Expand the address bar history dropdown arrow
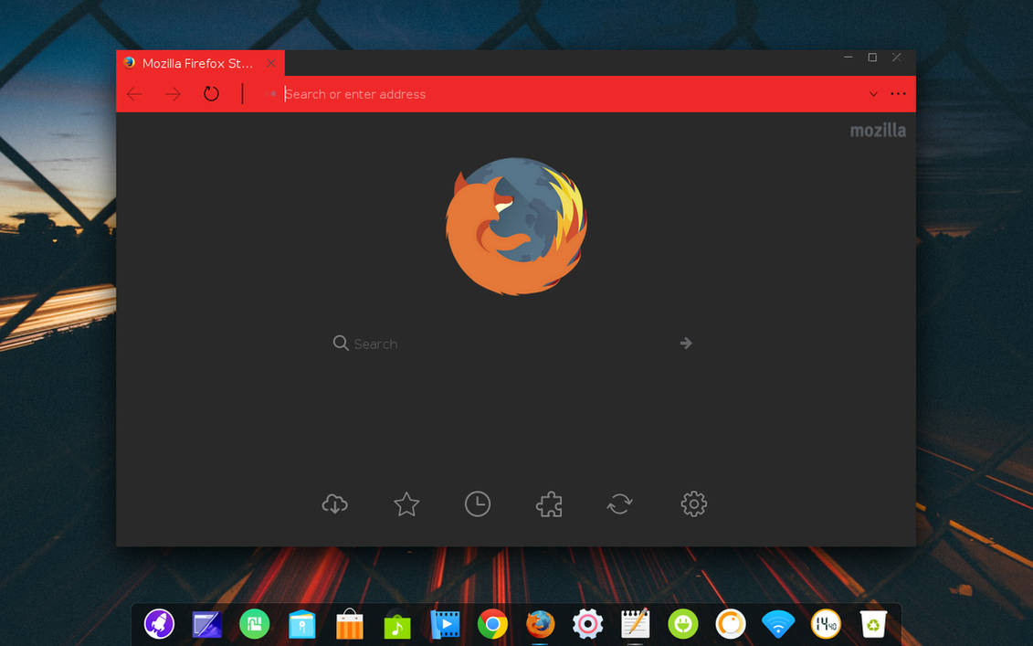1033x646 pixels. click(x=873, y=94)
